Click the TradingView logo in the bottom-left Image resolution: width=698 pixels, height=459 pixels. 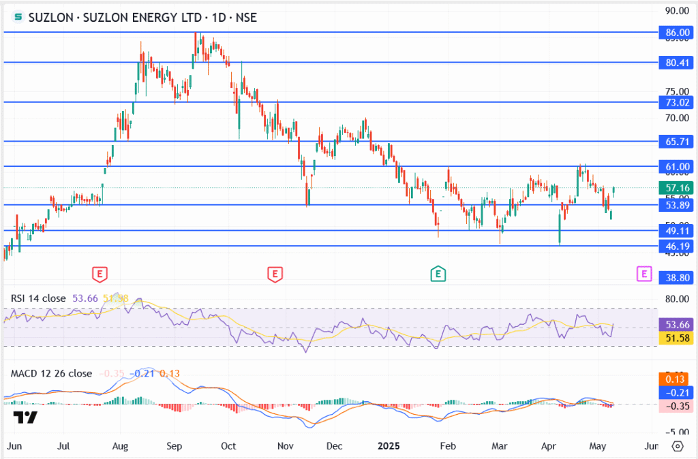point(25,417)
